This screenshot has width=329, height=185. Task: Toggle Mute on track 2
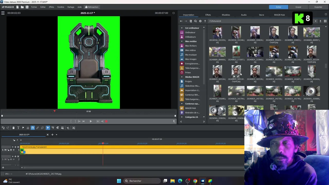pyautogui.click(x=5, y=159)
